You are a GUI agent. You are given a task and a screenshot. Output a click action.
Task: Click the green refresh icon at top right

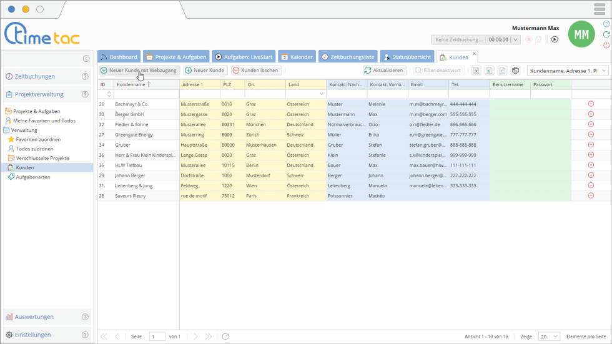click(606, 35)
